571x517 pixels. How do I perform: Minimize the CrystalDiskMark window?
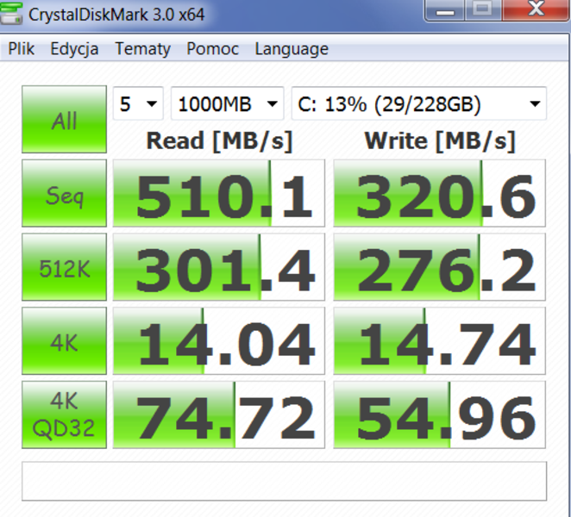coord(444,10)
